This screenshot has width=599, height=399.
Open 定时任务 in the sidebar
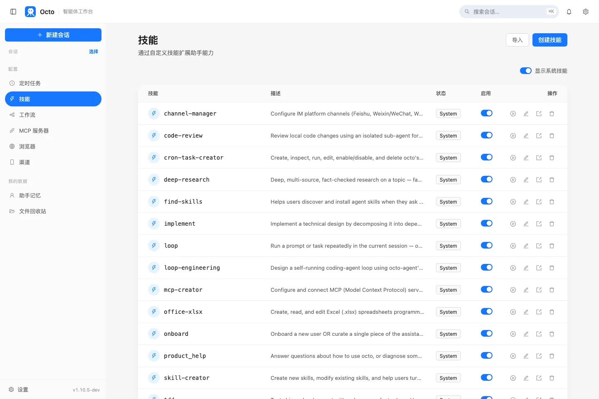[x=53, y=83]
